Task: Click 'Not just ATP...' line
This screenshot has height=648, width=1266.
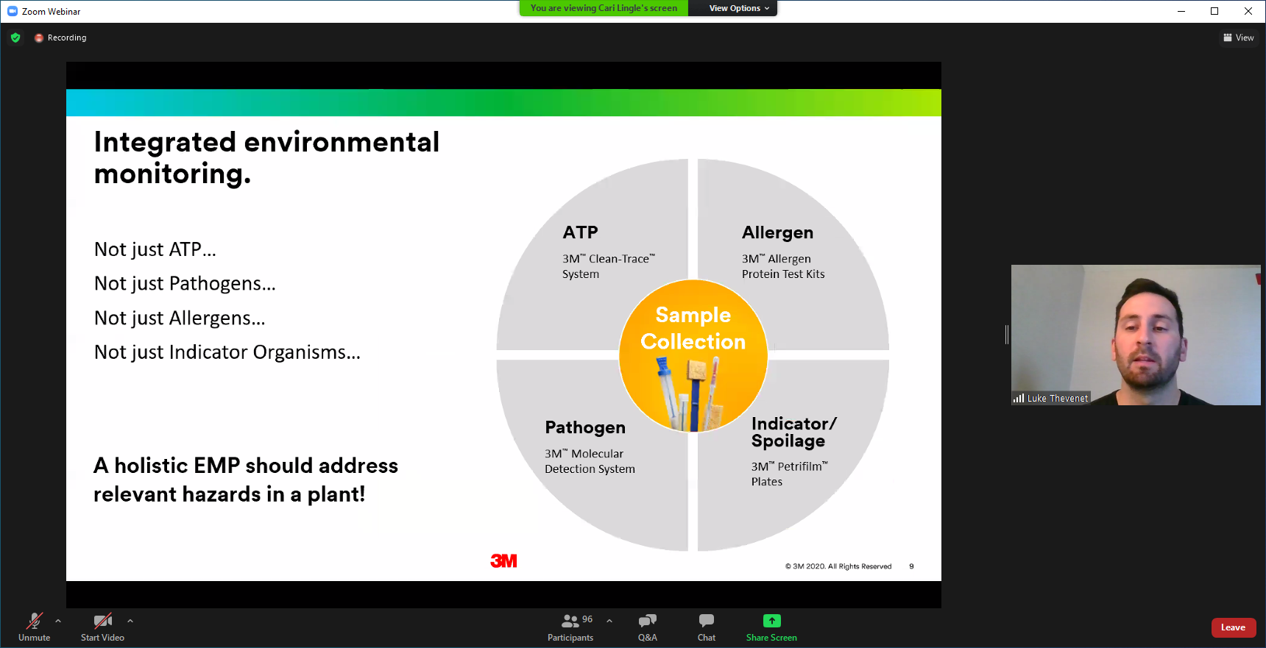Action: click(155, 249)
